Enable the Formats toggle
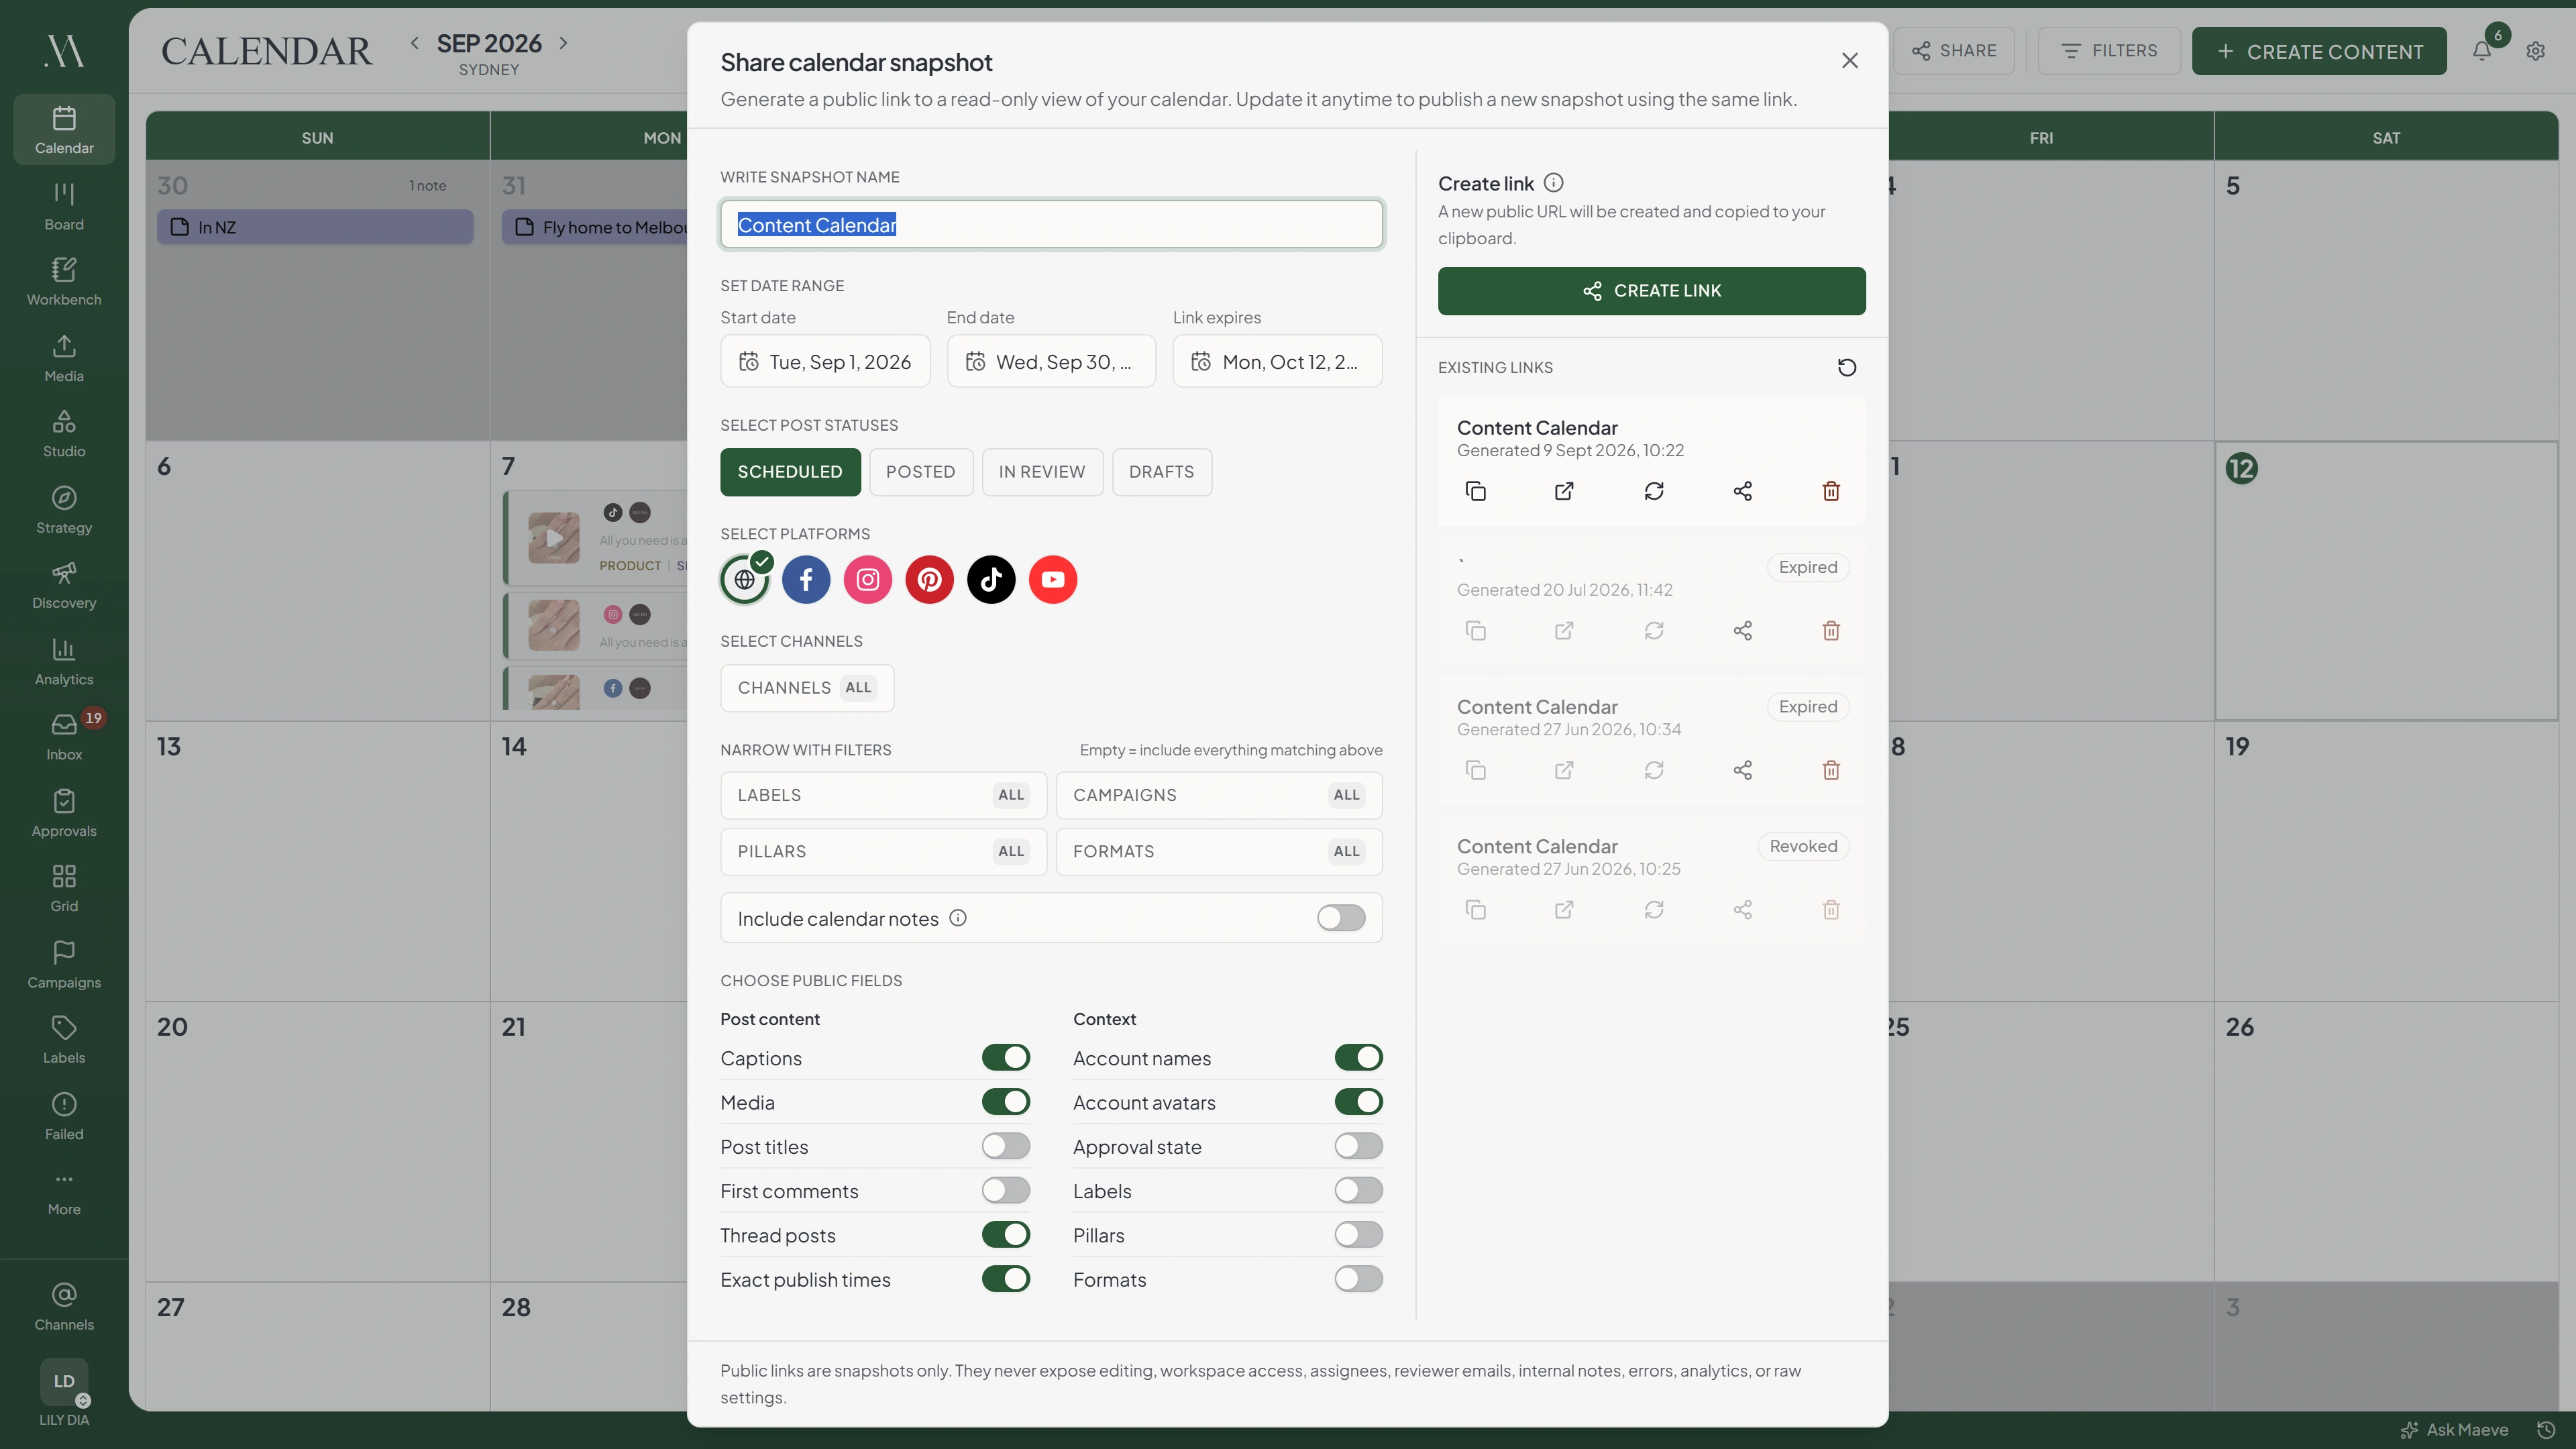 [1359, 1279]
